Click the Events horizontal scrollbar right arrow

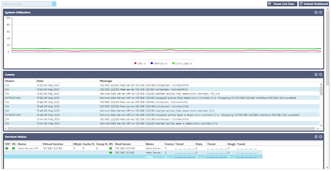(x=318, y=128)
